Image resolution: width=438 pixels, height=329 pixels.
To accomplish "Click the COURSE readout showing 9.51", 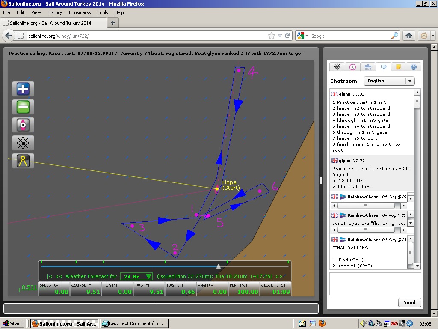I will coord(86,289).
